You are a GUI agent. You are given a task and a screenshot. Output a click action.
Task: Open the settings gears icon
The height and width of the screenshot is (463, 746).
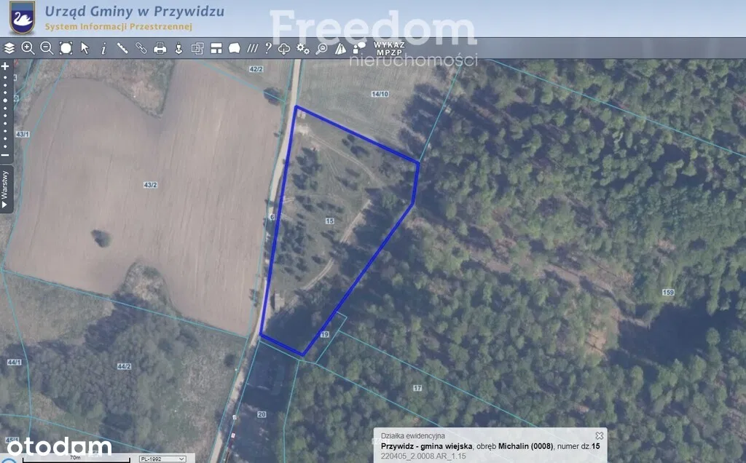[302, 48]
